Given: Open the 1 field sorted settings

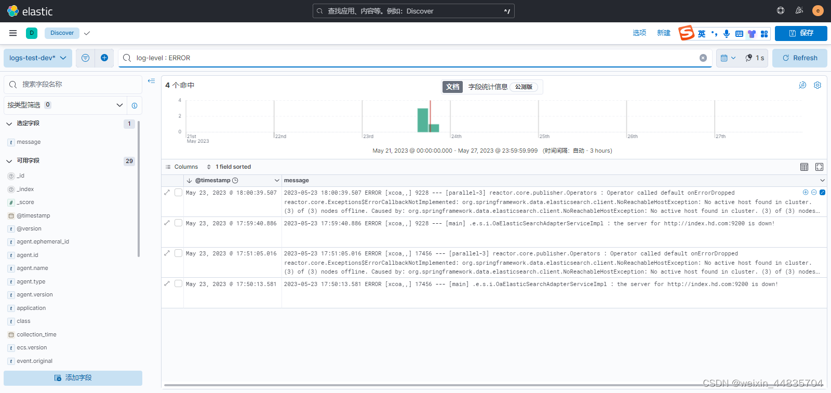Looking at the screenshot, I should [x=229, y=167].
